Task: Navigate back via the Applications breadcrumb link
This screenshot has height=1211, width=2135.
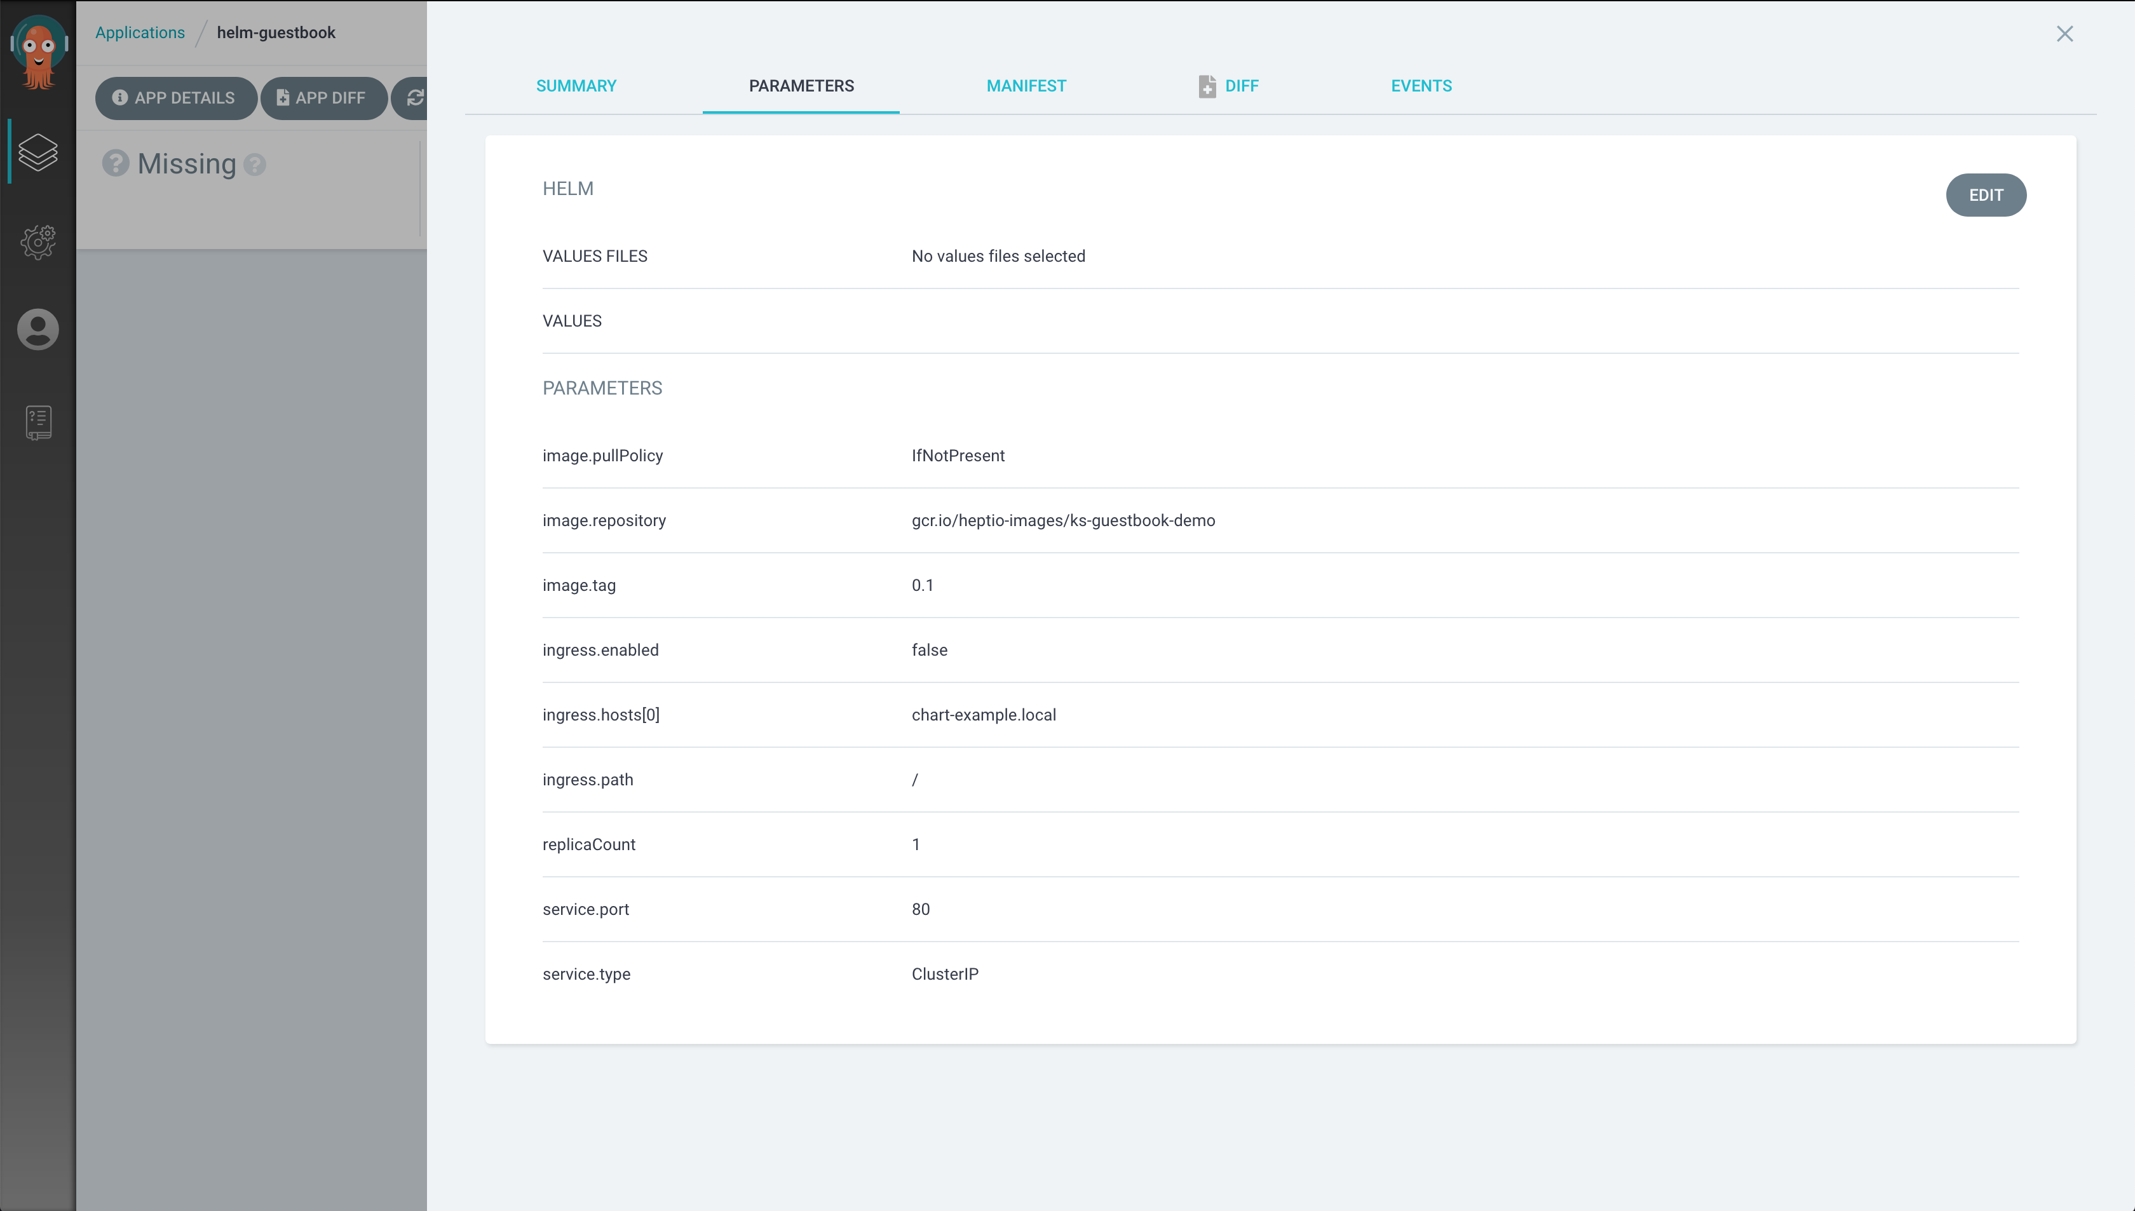Action: point(139,32)
